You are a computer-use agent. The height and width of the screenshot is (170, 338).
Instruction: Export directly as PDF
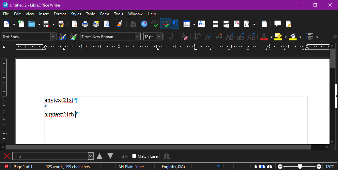coord(75,24)
